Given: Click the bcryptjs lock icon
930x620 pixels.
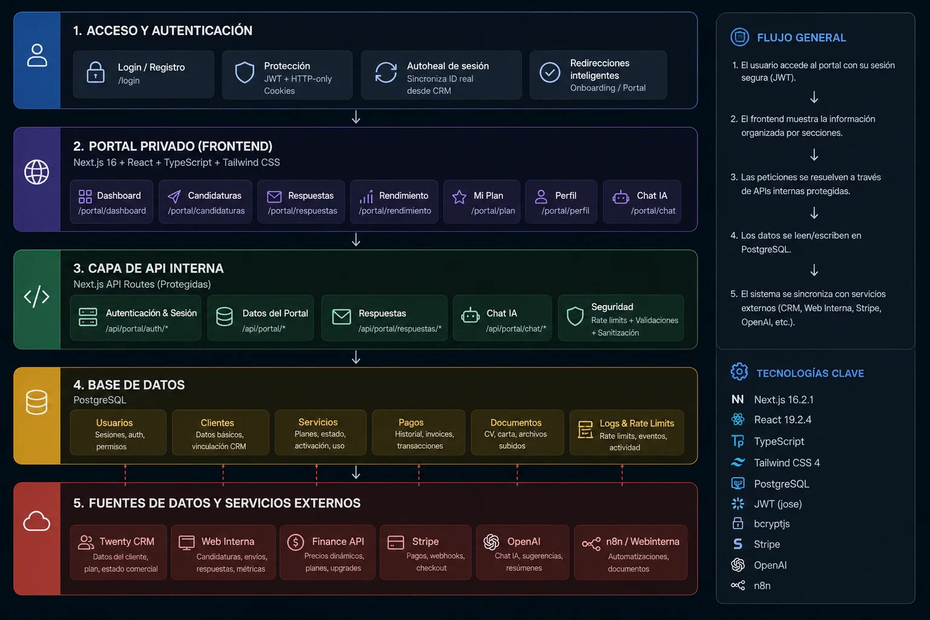Looking at the screenshot, I should point(737,523).
